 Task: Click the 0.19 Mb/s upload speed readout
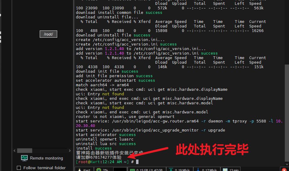coord(182,170)
